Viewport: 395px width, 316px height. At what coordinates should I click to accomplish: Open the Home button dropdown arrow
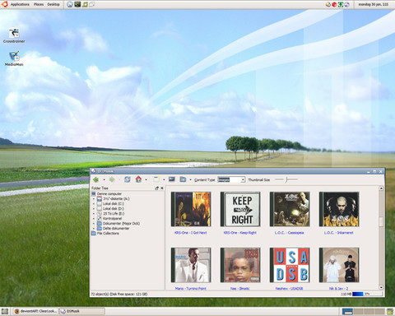point(146,180)
